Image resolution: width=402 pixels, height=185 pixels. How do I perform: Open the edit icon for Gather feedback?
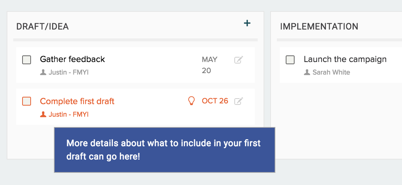click(239, 59)
